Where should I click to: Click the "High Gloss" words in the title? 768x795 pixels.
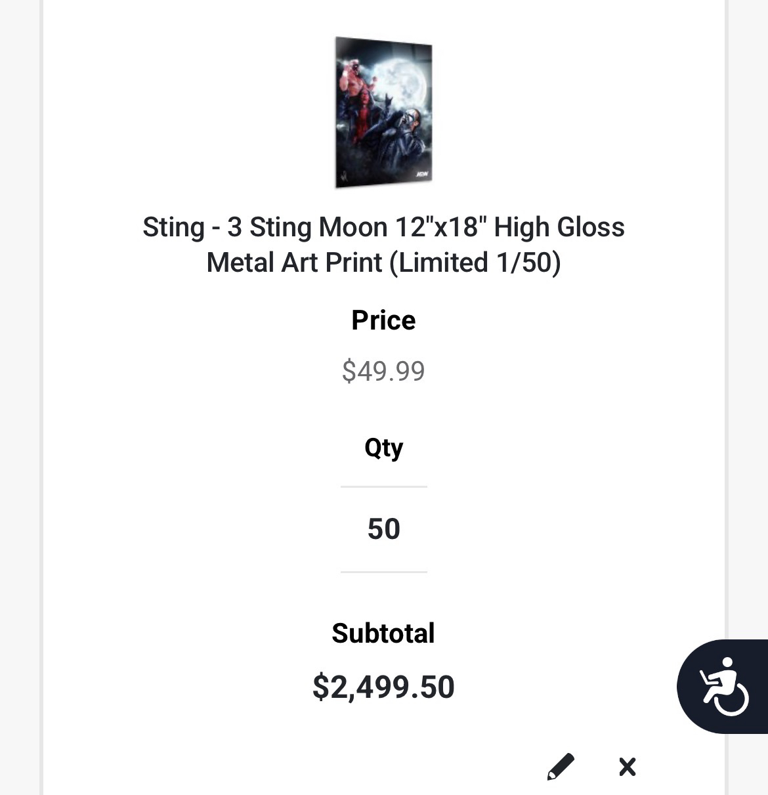point(559,227)
